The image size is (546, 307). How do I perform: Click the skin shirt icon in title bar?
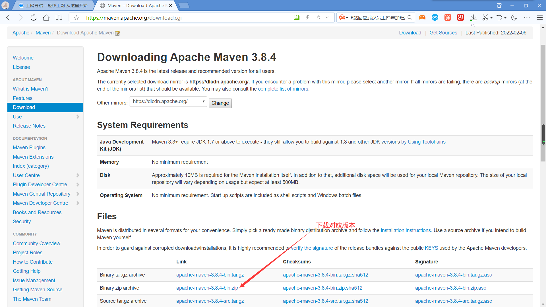(x=499, y=5)
